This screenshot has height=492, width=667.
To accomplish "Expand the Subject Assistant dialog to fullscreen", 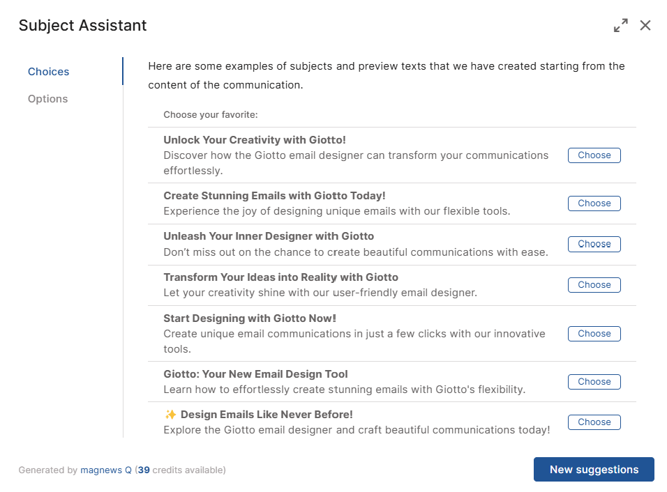I will click(621, 25).
